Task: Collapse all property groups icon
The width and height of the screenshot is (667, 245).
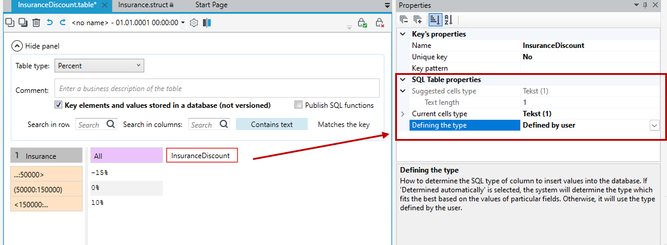Action: click(x=404, y=20)
